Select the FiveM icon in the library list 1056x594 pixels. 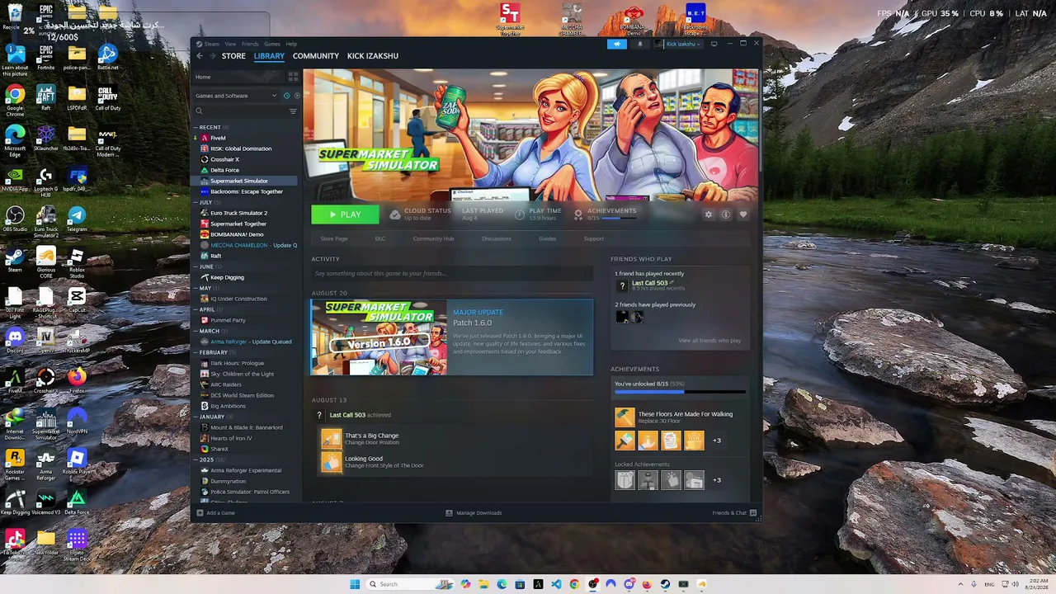(205, 138)
